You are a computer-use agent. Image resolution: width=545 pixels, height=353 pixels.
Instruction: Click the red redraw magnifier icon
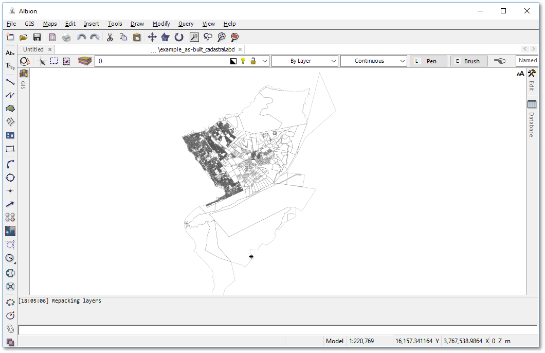(234, 37)
